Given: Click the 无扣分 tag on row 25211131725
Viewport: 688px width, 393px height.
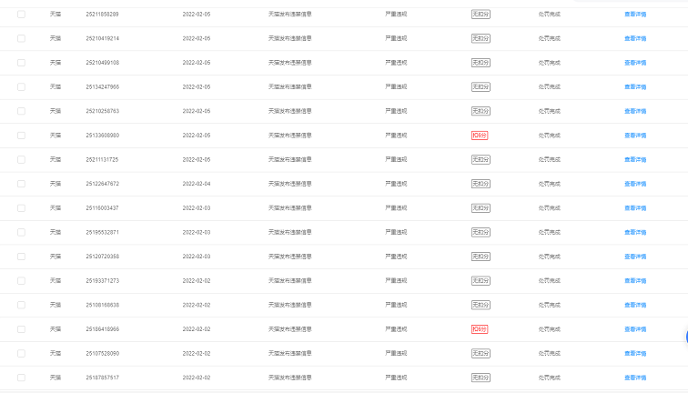Looking at the screenshot, I should click(481, 160).
